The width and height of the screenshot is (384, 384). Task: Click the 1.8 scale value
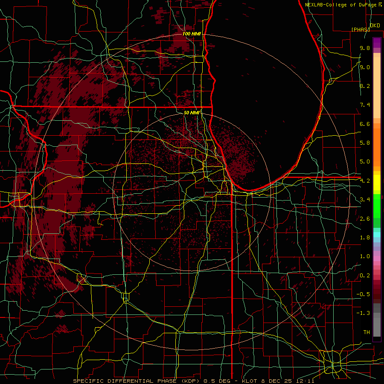tap(365, 238)
